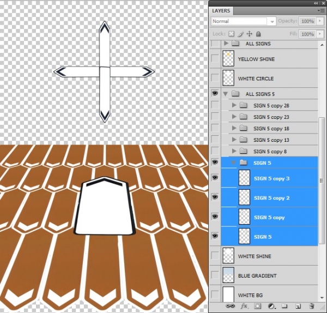Screen dimensions: 327x313
Task: Add a layer mask
Action: (258, 306)
